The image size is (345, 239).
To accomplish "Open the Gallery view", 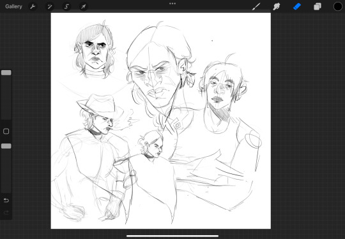I will click(13, 6).
